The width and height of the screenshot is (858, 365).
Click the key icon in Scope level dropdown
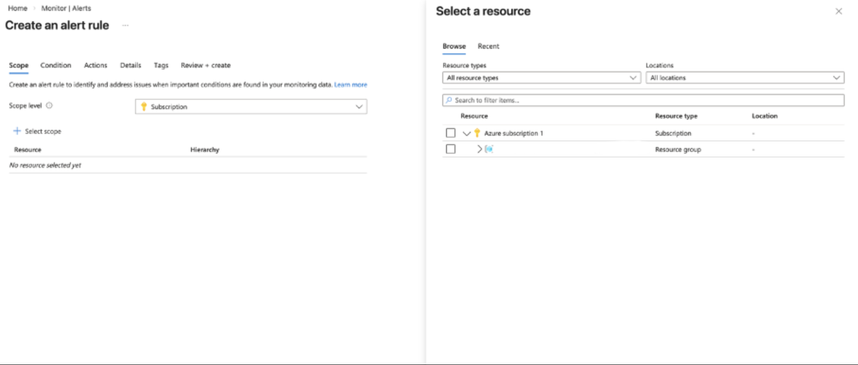click(144, 106)
